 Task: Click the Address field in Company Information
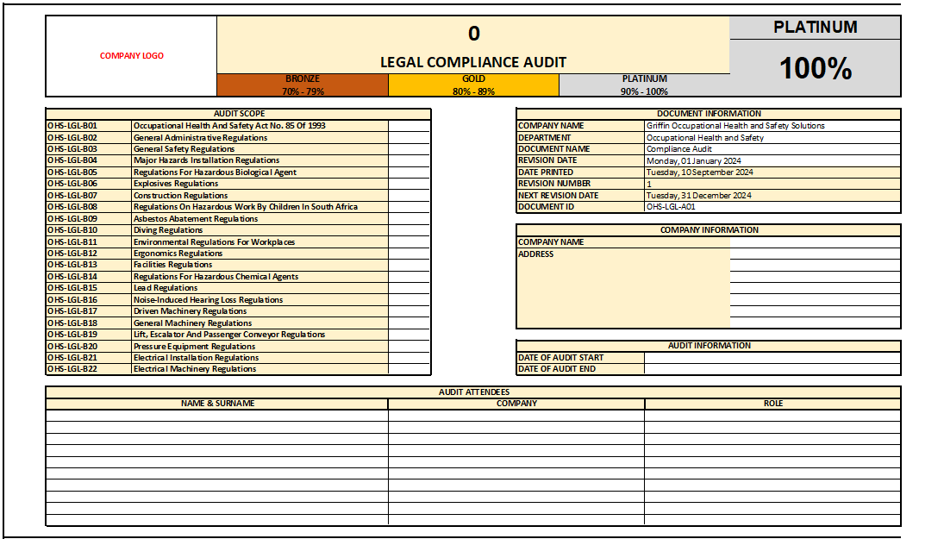(x=815, y=254)
